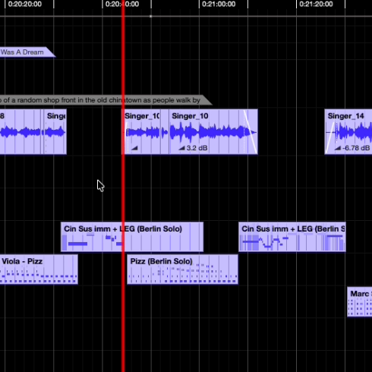Viewport: 372px width, 372px height.
Task: Select the 'Was A Dream' marker flag
Action: [x=27, y=52]
